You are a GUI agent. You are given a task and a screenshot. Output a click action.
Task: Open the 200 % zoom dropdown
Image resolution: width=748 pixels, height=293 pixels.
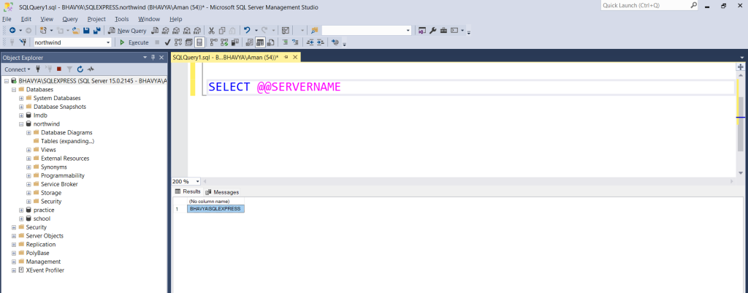[198, 181]
